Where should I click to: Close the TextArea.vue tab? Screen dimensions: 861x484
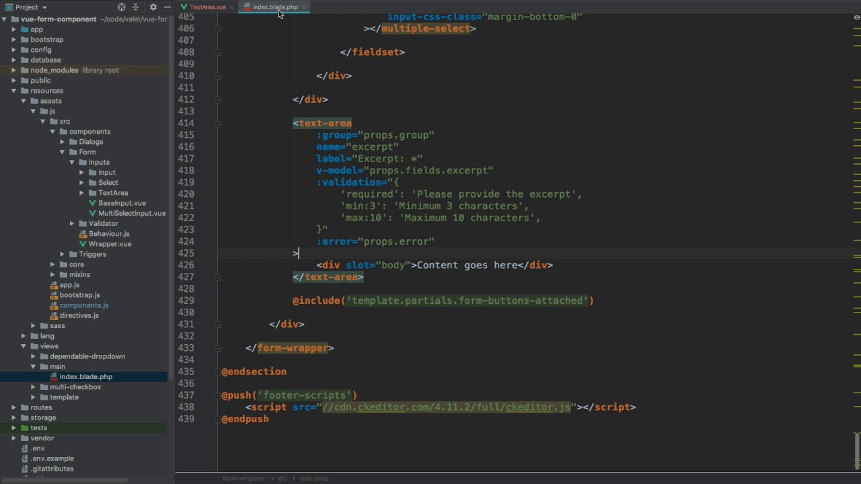click(232, 7)
